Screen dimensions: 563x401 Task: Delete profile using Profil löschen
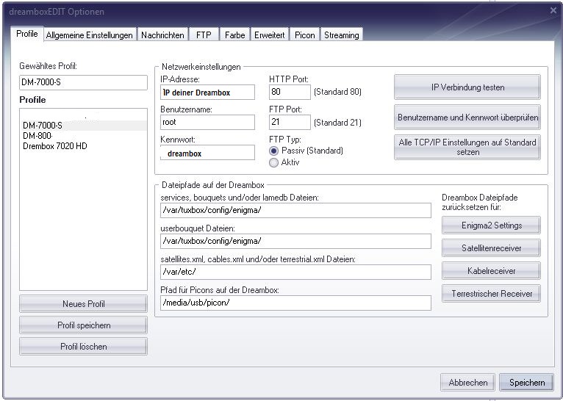point(83,347)
